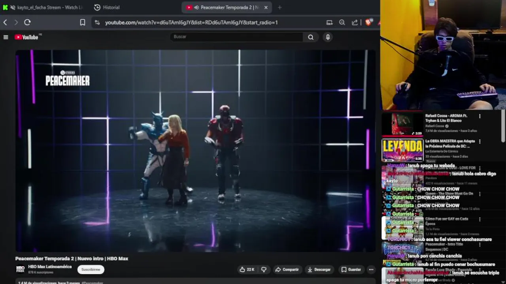506x284 pixels.
Task: Click the Peacemaker video player
Action: (195, 151)
